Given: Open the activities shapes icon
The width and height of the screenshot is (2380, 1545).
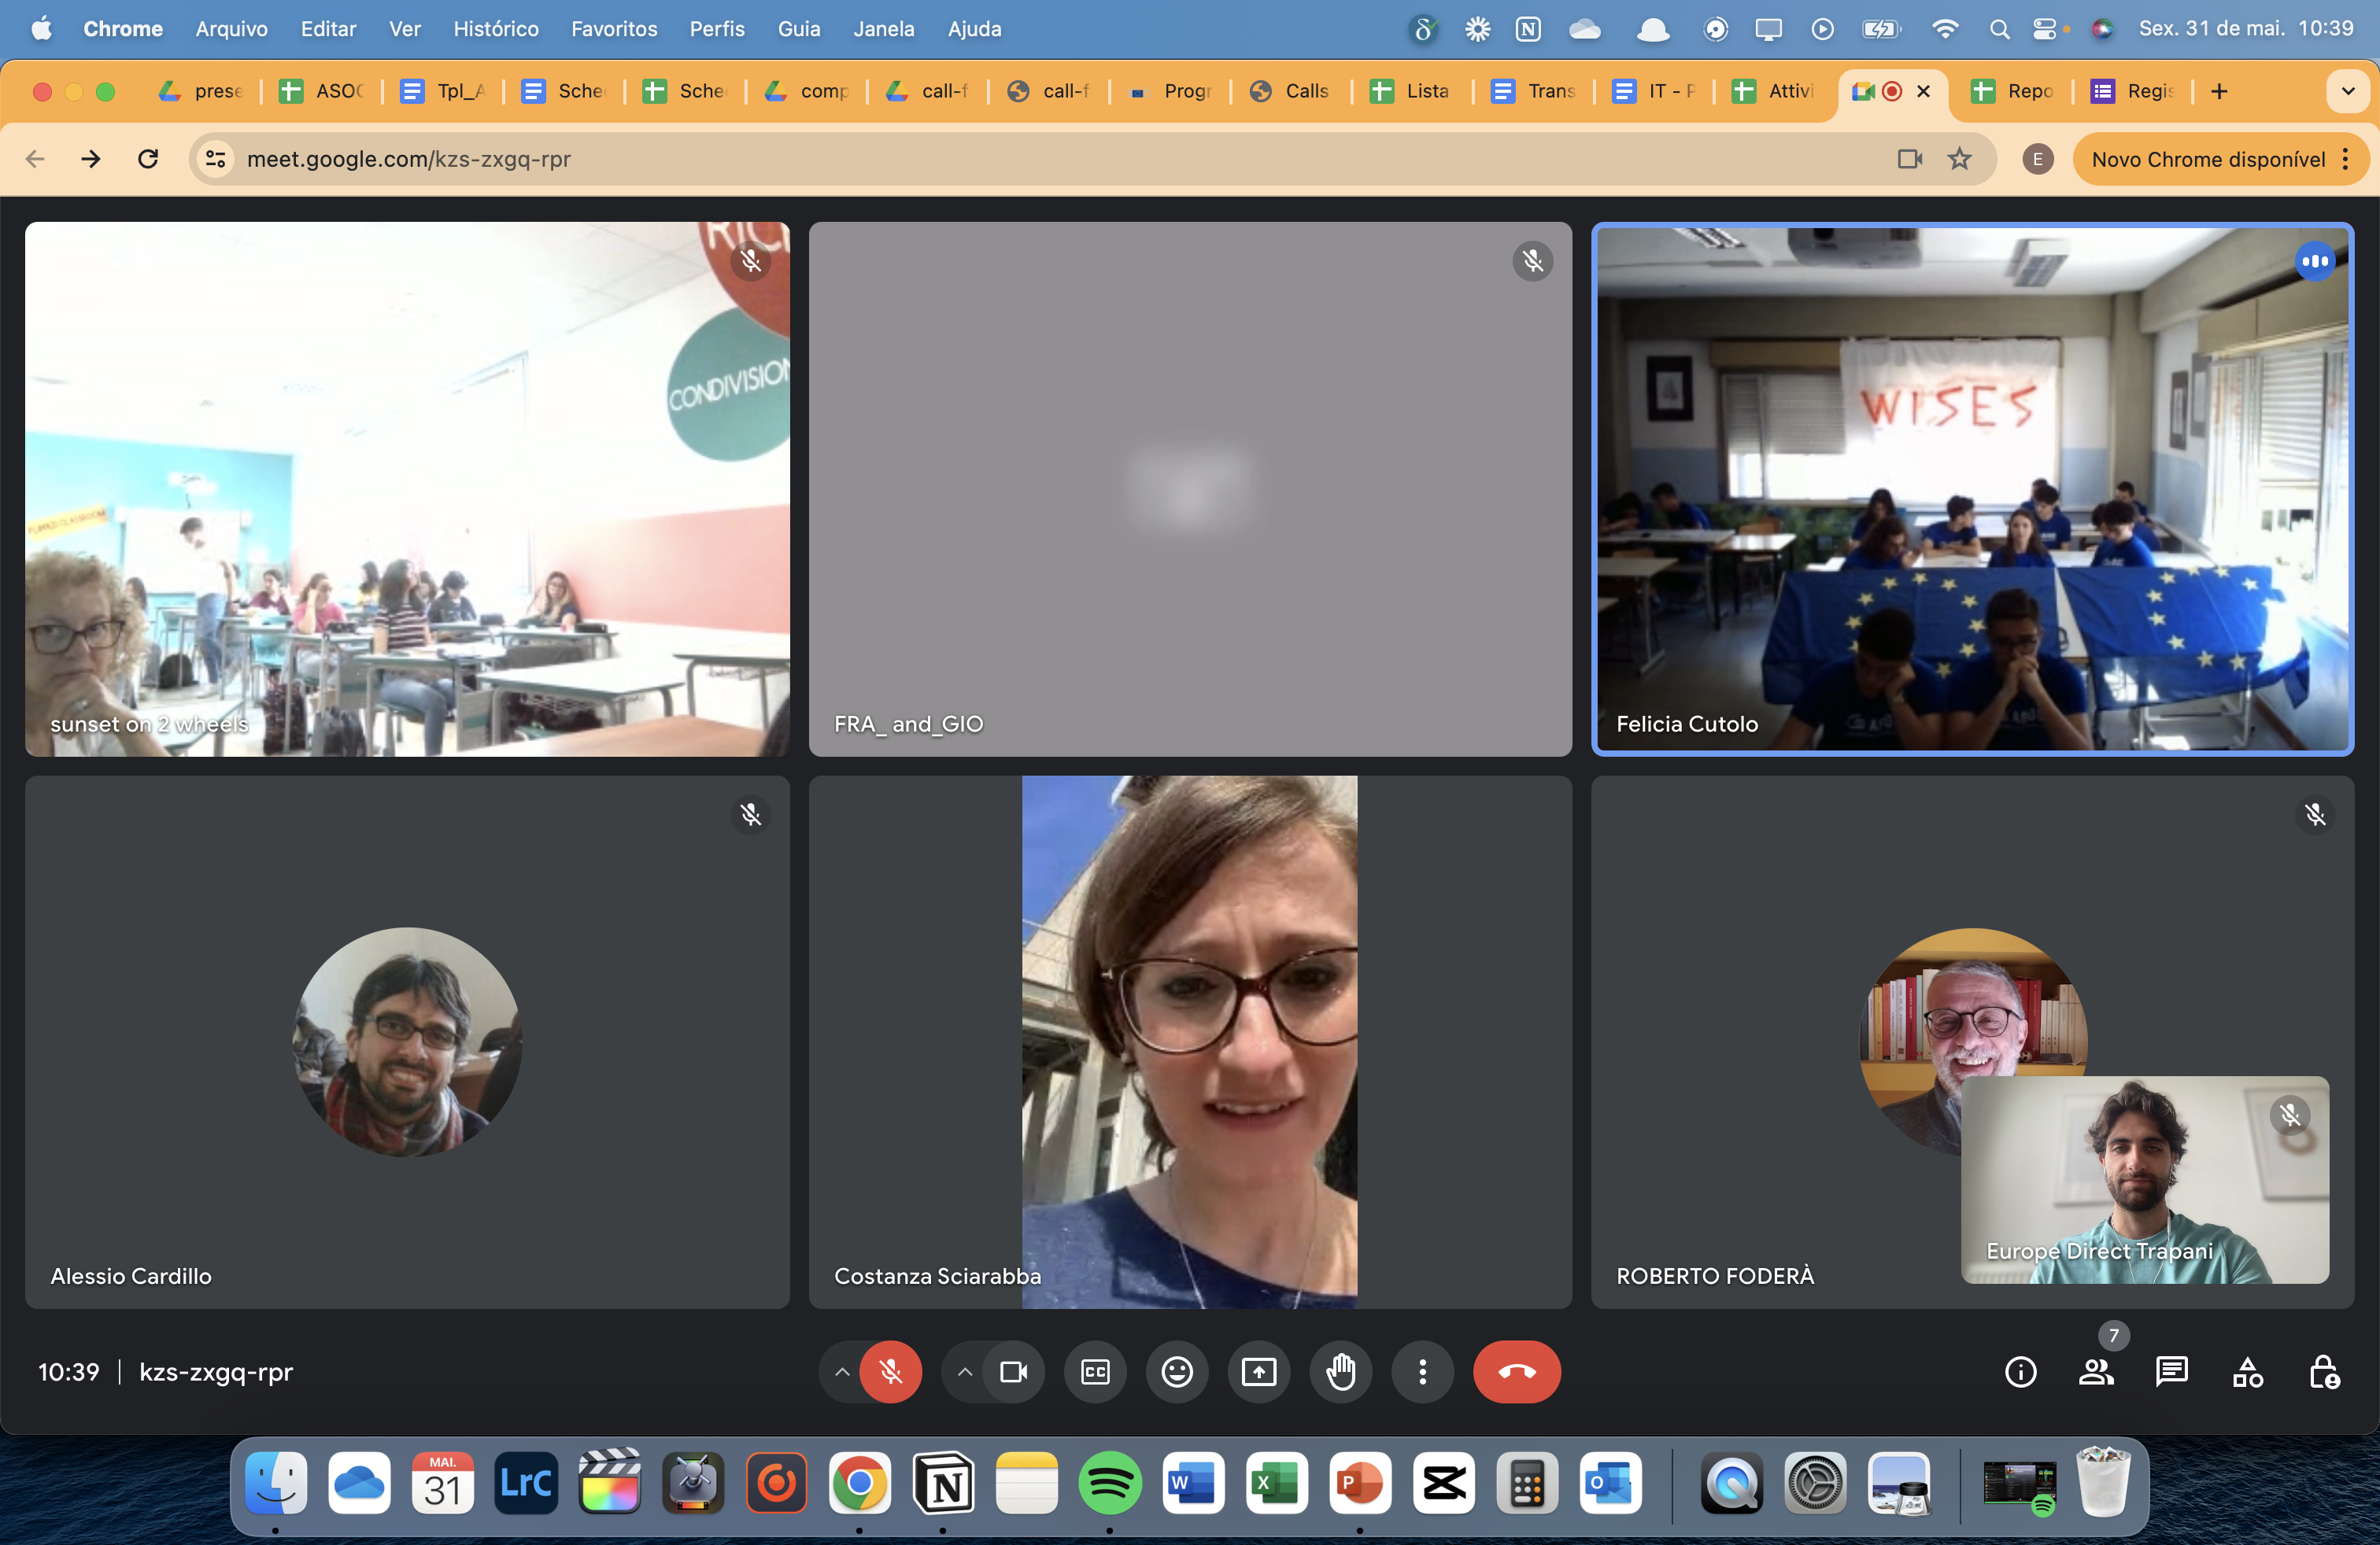Looking at the screenshot, I should click(2248, 1372).
